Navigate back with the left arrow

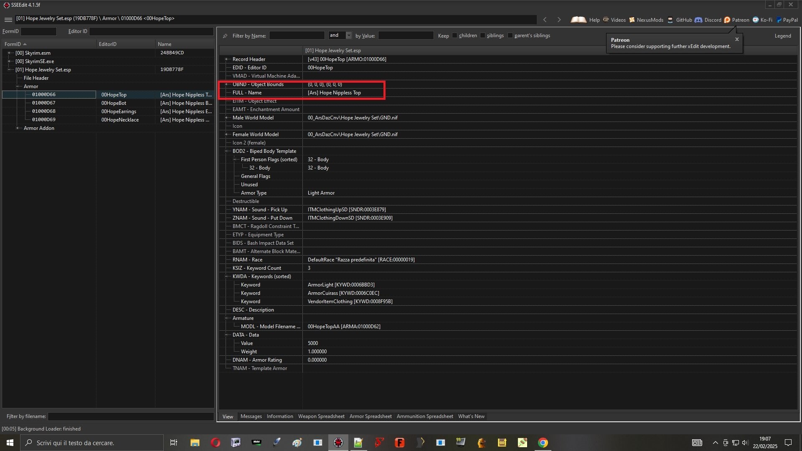click(545, 20)
